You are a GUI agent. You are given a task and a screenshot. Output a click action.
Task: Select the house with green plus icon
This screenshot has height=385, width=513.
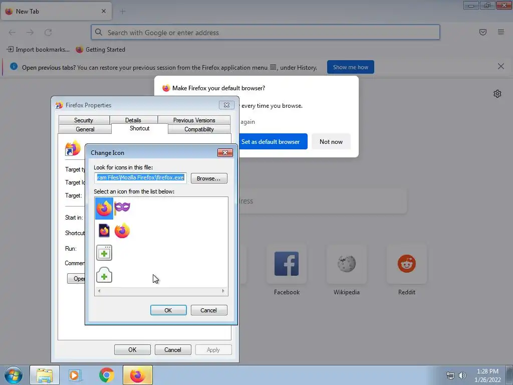pos(104,275)
